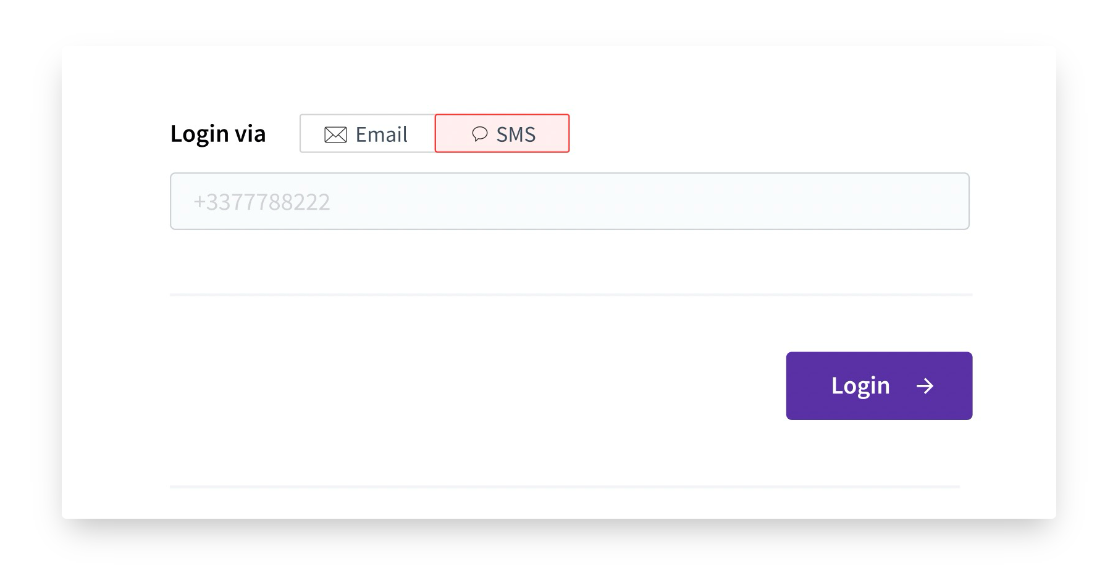The image size is (1118, 565).
Task: Click the +3377788222 placeholder text
Action: 262,202
